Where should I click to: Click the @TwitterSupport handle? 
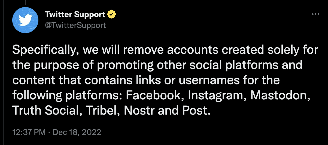tap(75, 25)
